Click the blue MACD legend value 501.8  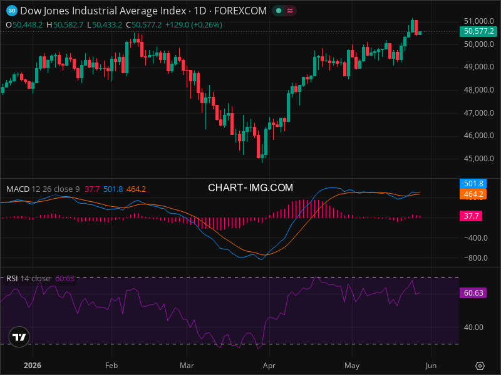(113, 189)
